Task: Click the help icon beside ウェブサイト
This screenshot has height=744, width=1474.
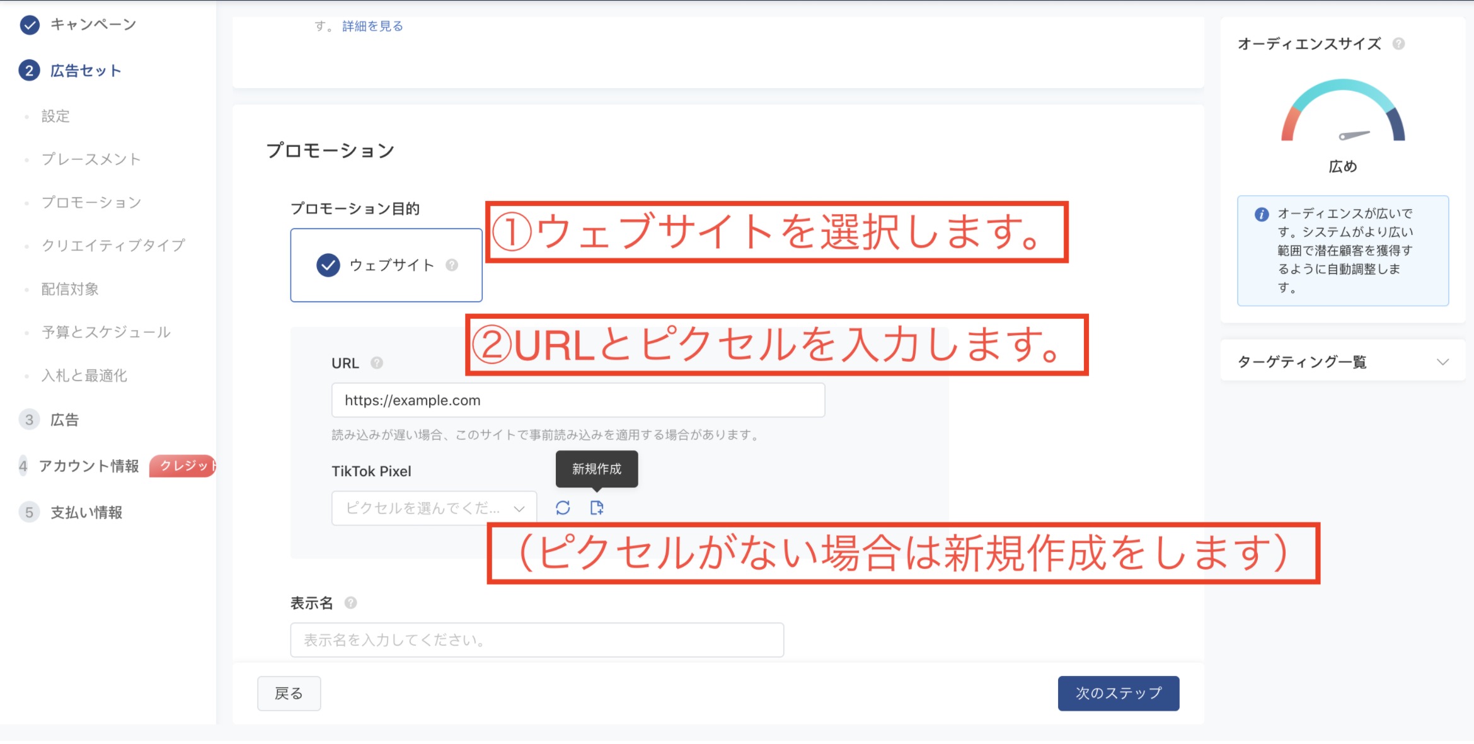Action: (x=451, y=265)
